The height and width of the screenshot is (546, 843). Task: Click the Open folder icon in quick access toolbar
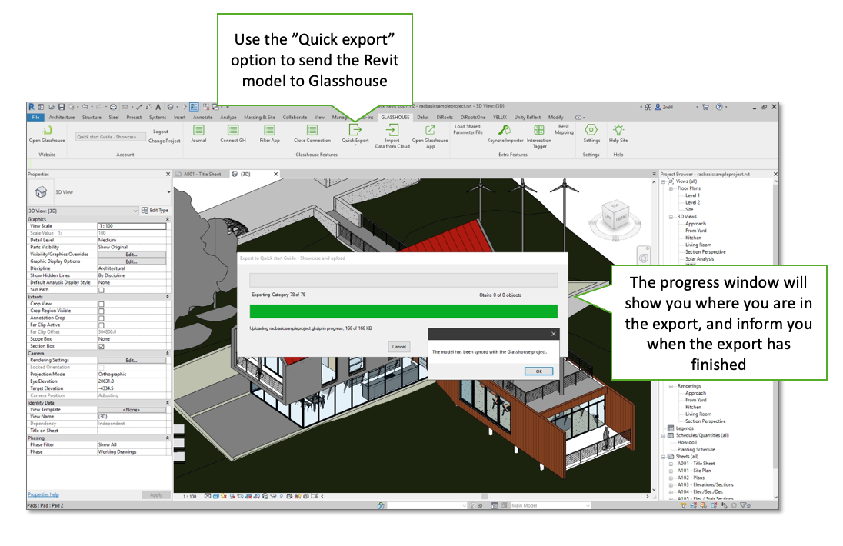point(52,107)
